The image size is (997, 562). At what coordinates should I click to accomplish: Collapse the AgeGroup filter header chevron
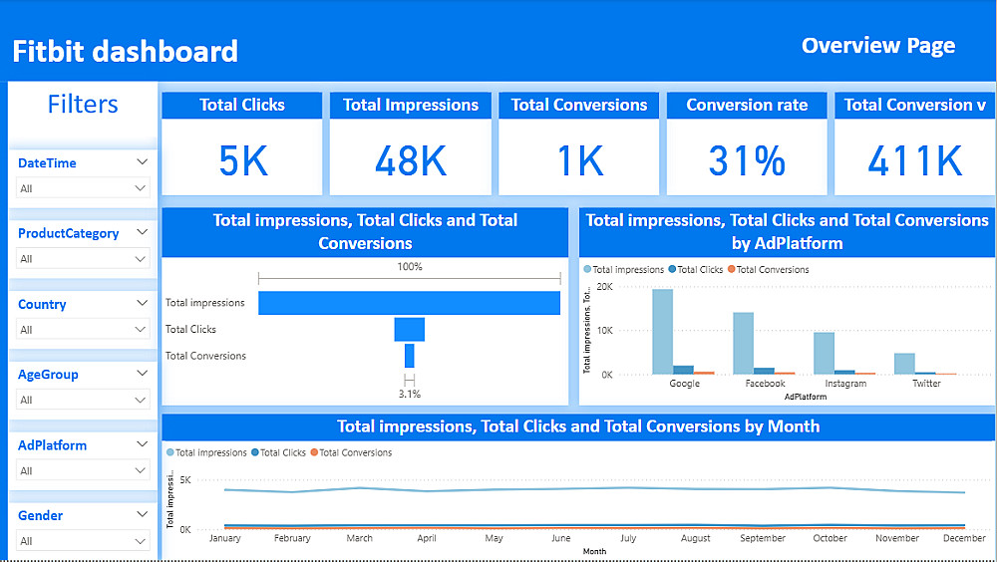142,374
